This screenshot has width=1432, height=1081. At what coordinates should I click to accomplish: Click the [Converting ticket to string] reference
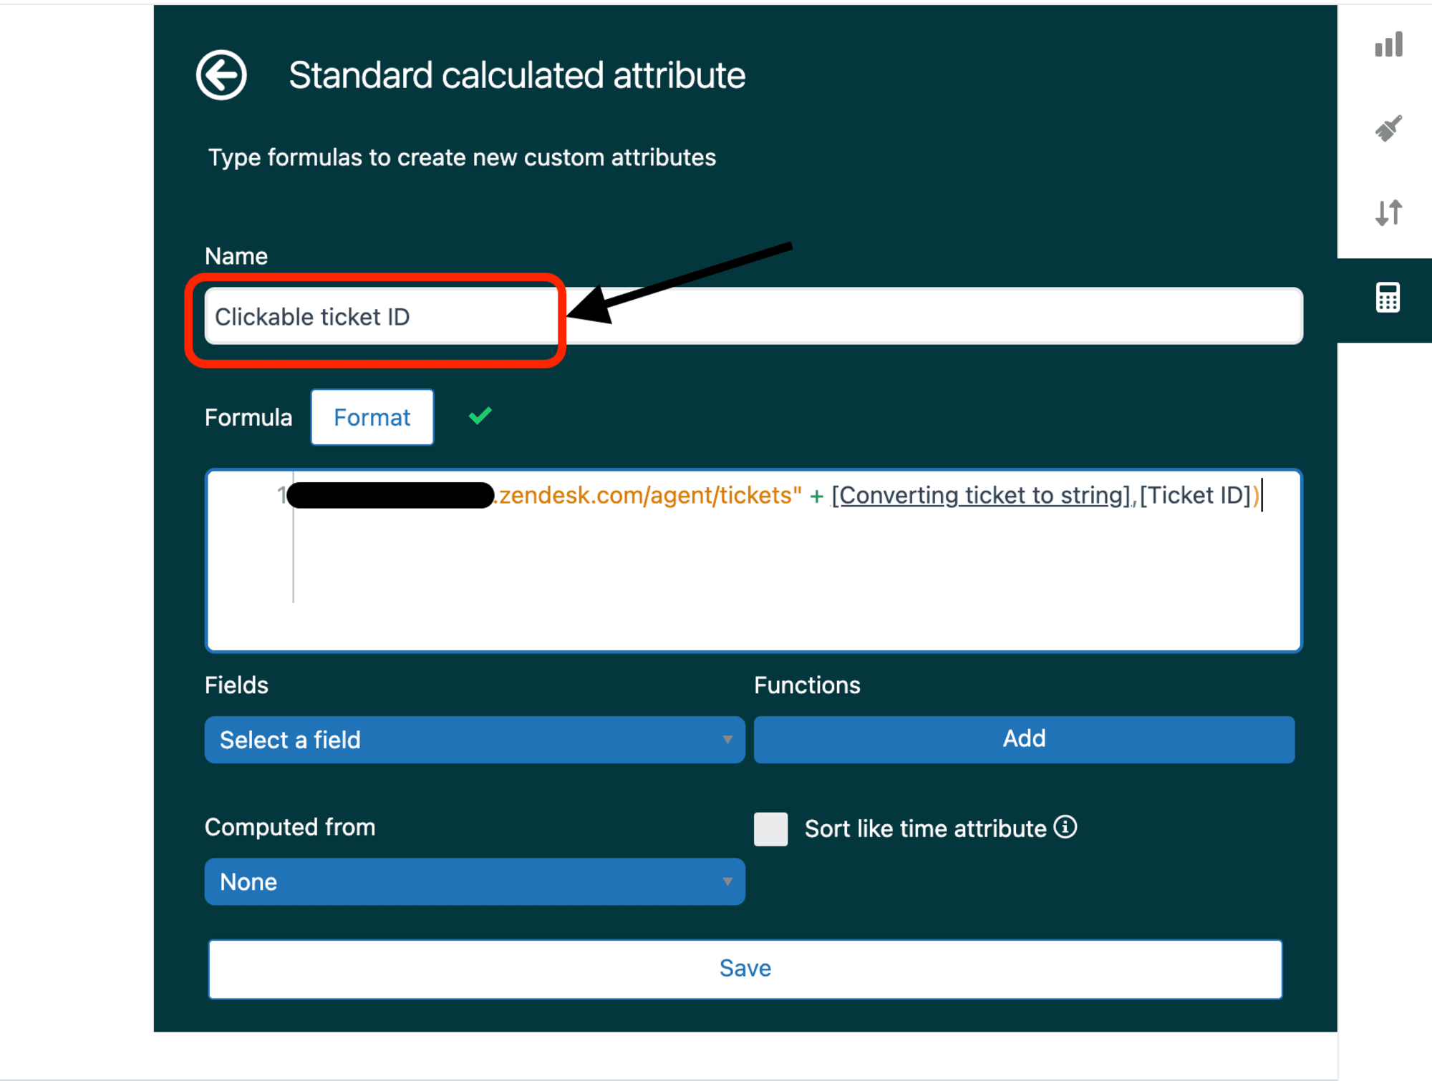[x=980, y=495]
